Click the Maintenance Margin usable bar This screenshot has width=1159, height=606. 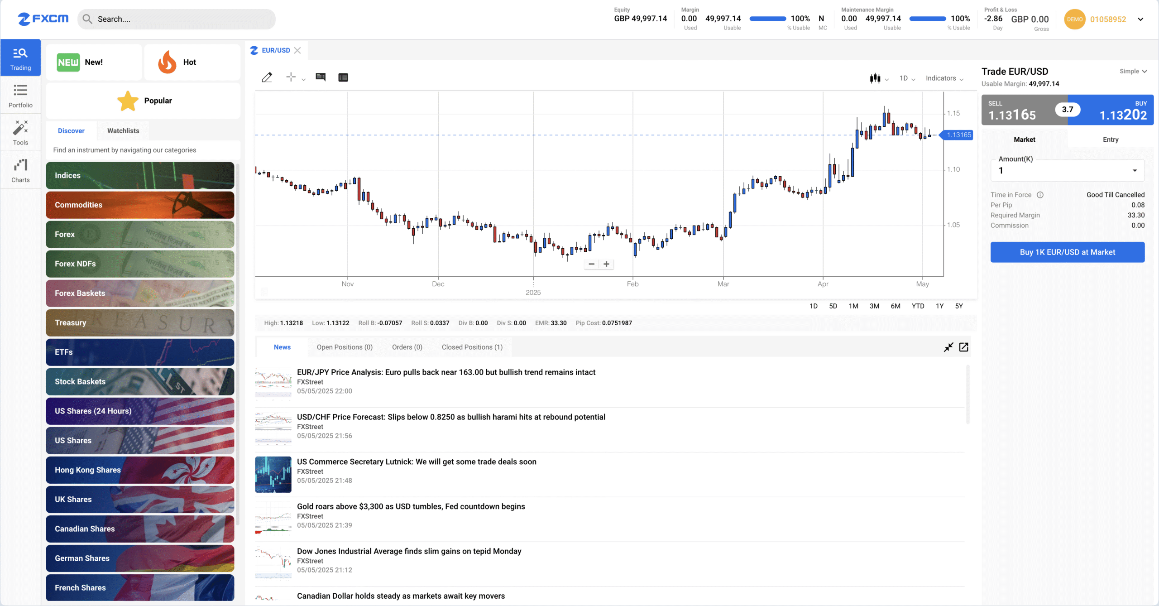pyautogui.click(x=927, y=19)
